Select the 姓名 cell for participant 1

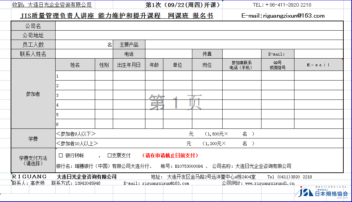75,76
